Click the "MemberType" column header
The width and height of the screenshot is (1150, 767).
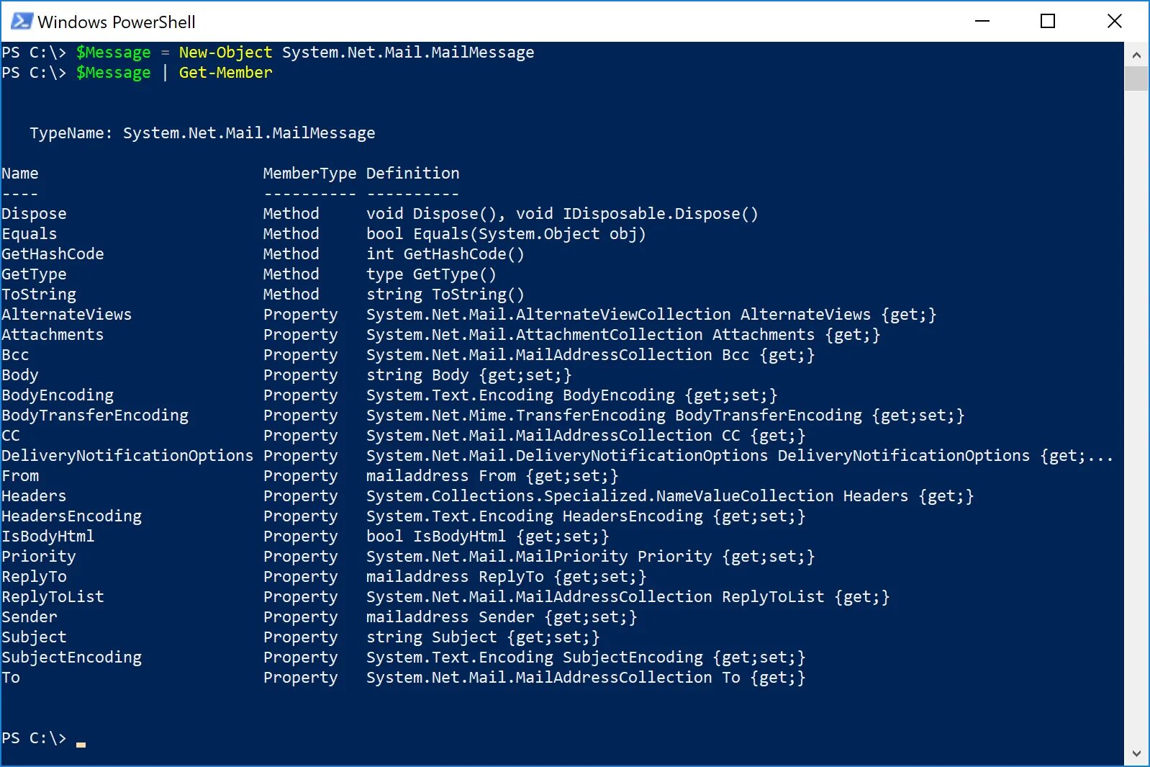(309, 174)
